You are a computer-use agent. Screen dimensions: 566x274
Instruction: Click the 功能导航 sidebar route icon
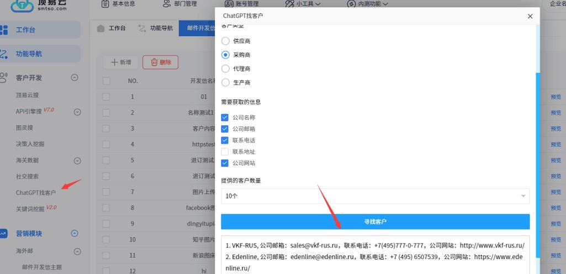coord(3,54)
